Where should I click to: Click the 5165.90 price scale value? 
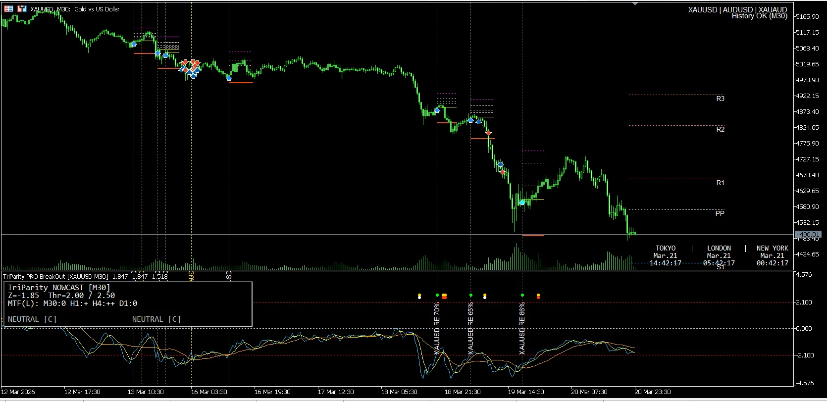[x=808, y=17]
